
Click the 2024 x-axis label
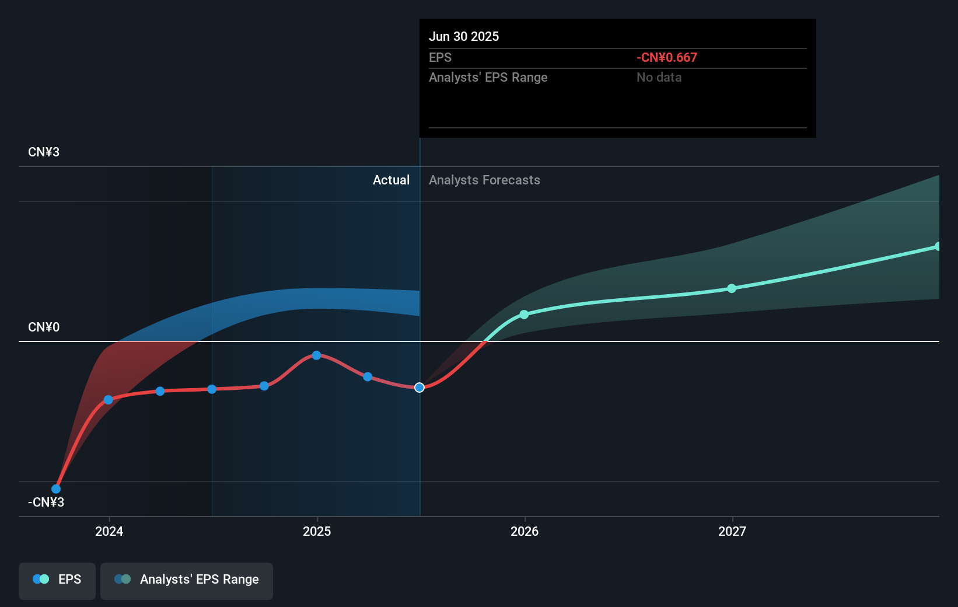coord(109,531)
